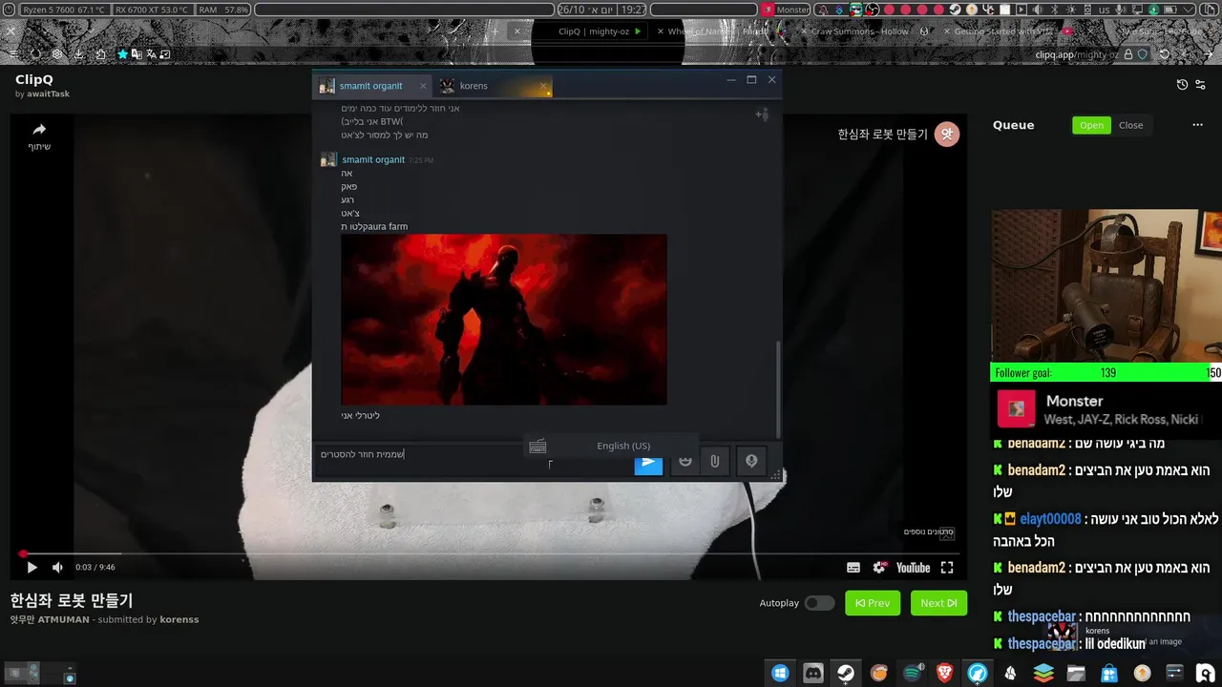
Task: Open the emoji picker in Steam chat
Action: pos(685,462)
